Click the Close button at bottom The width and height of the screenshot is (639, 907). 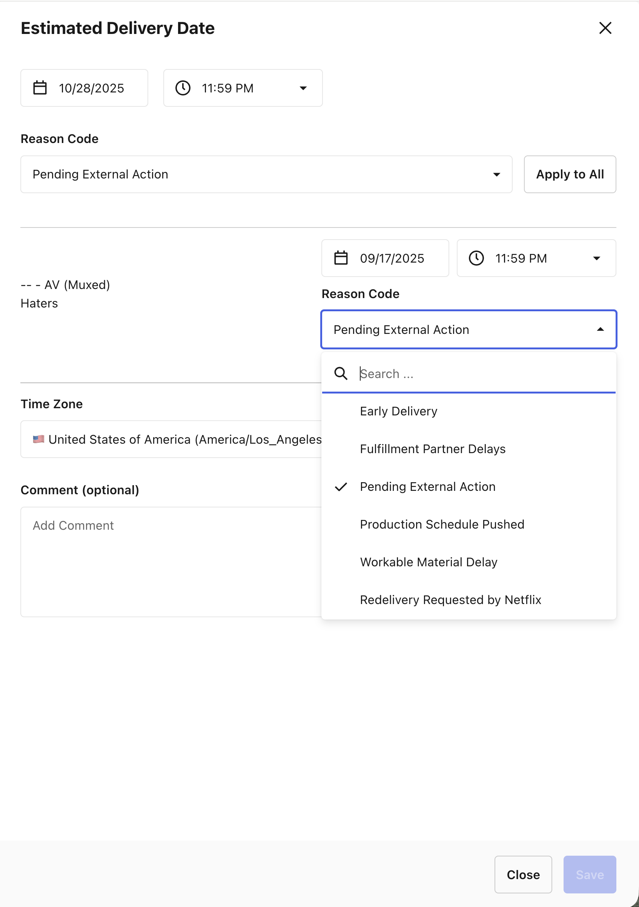point(523,875)
